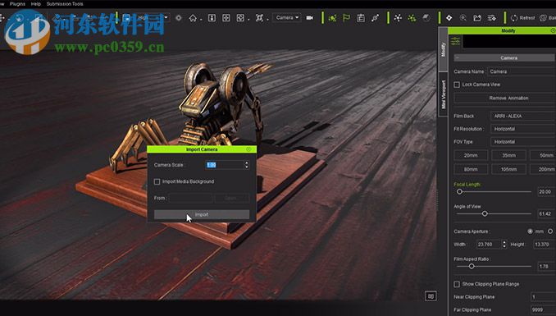Click the white scattered-dots particle icon
The image size is (556, 316).
point(398,18)
